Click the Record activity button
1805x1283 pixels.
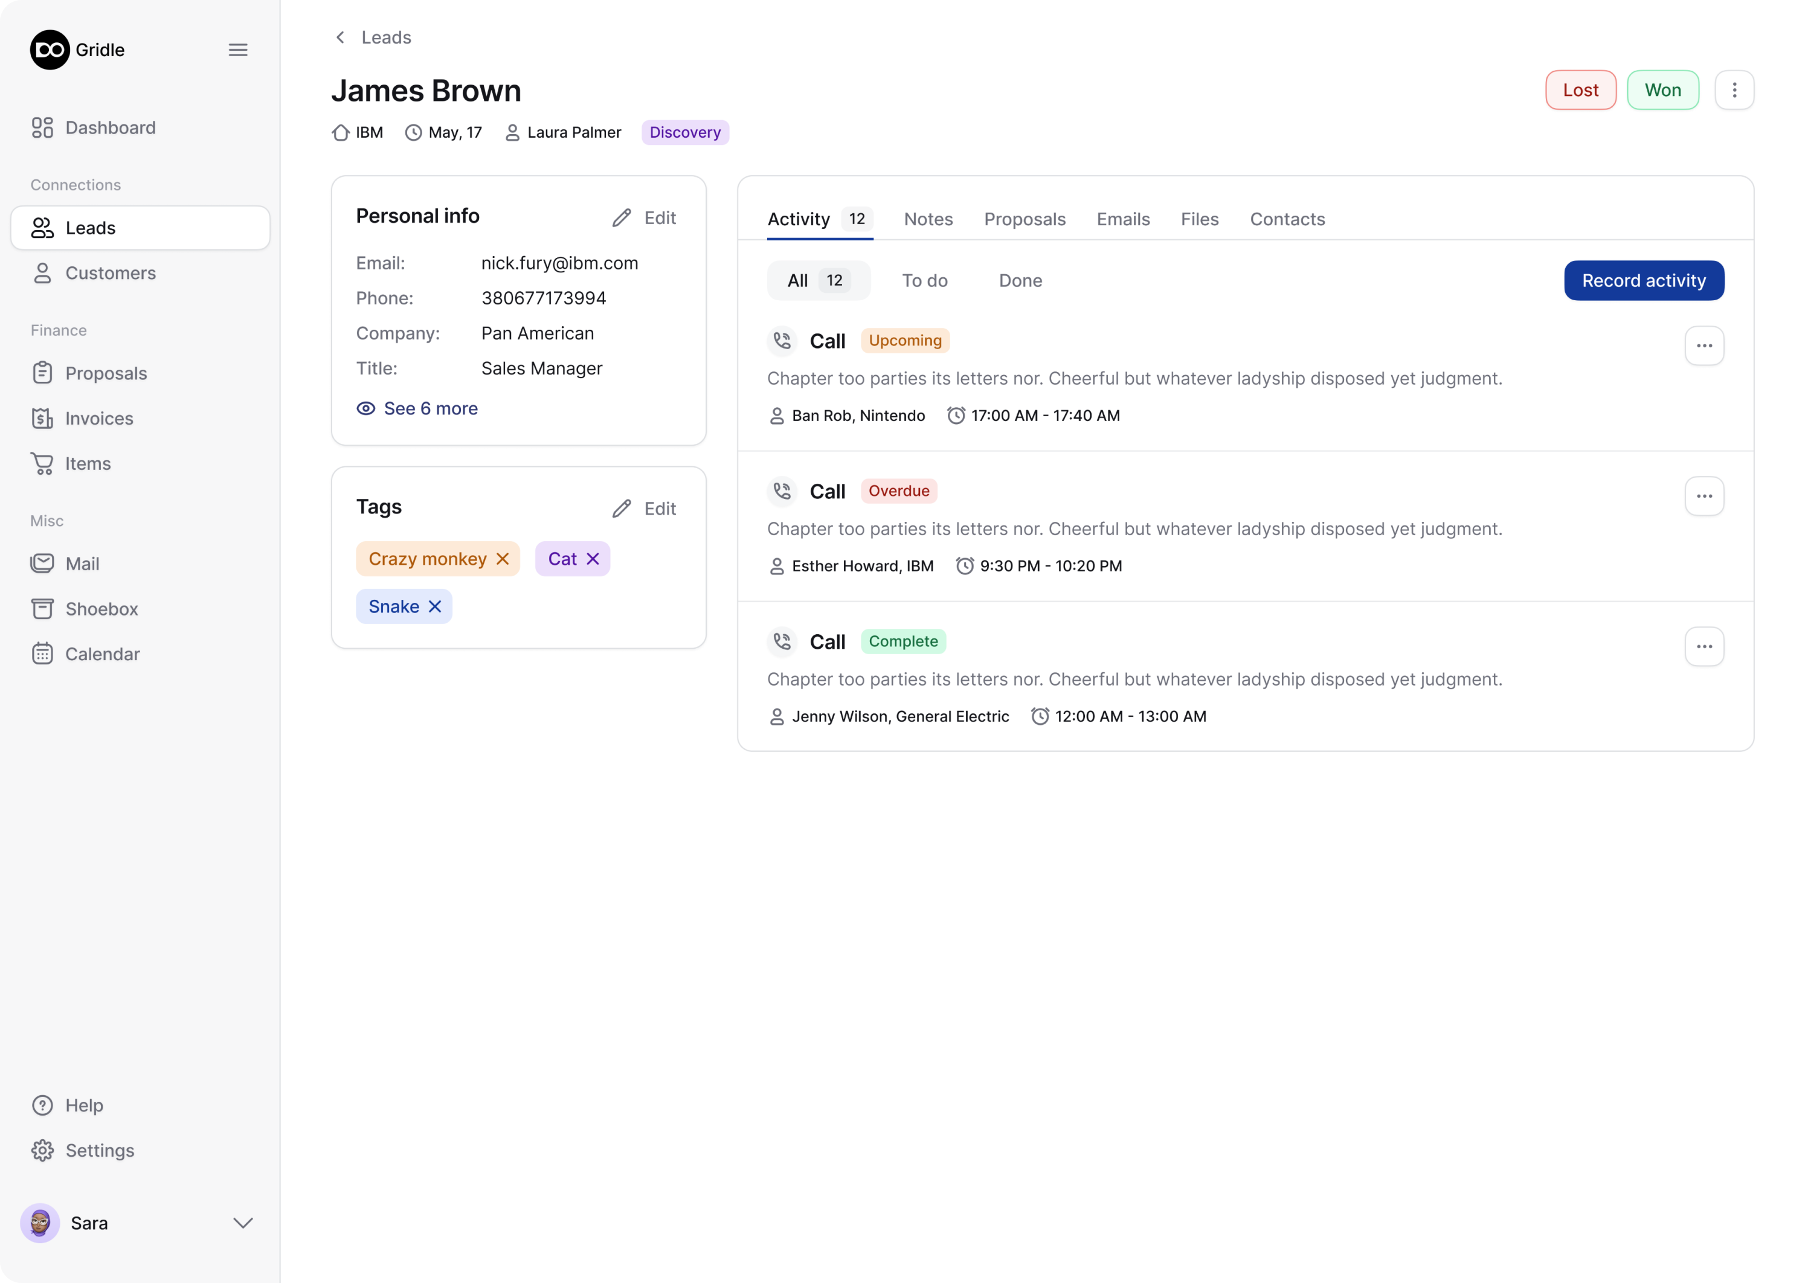click(1643, 280)
